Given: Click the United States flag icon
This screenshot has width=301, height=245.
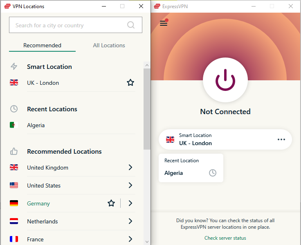Looking at the screenshot, I should coord(14,185).
